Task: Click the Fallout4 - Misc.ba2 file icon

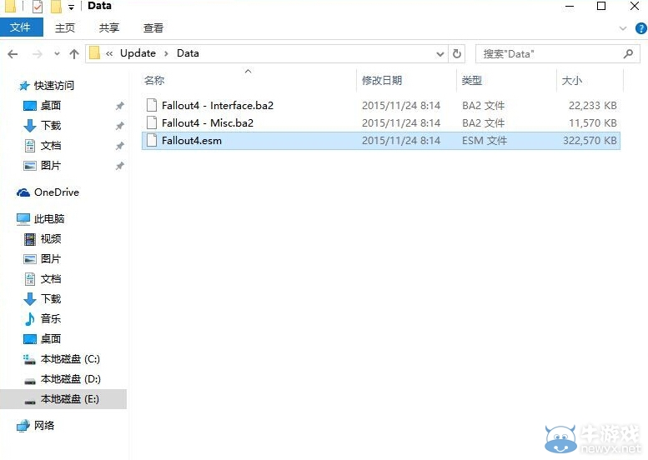Action: coord(152,123)
